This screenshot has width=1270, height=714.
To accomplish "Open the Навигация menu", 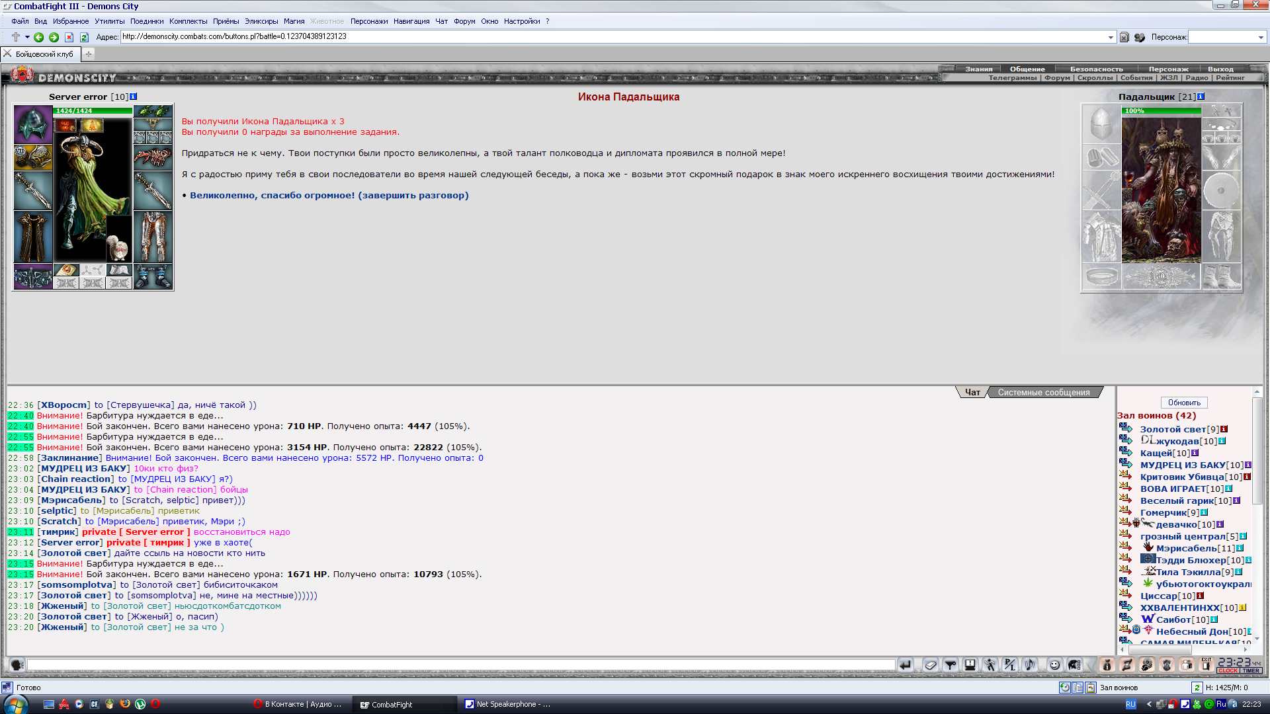I will click(x=411, y=21).
